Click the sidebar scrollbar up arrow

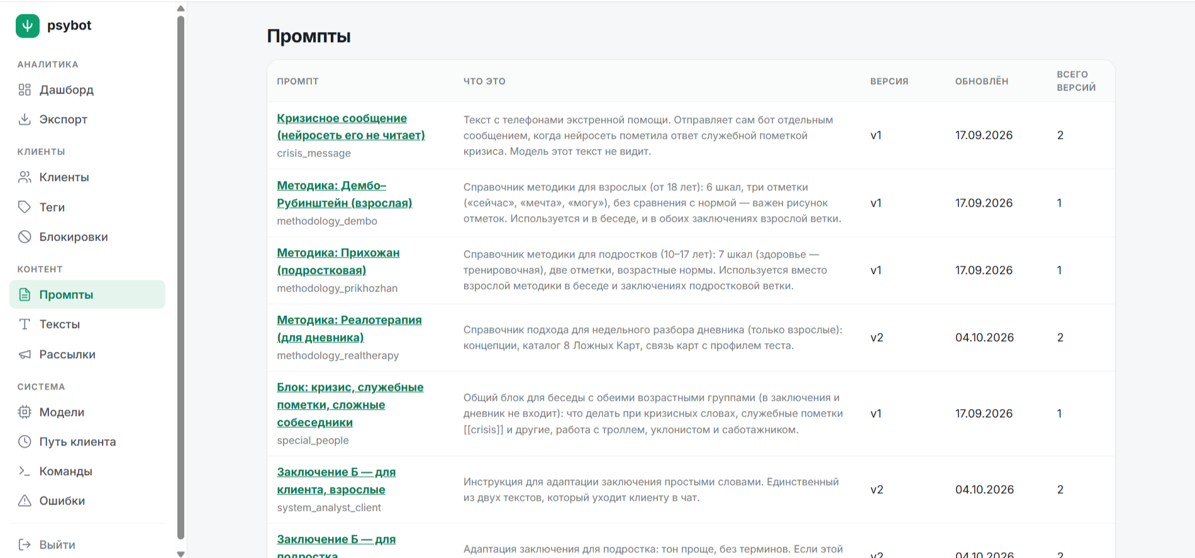click(x=181, y=8)
